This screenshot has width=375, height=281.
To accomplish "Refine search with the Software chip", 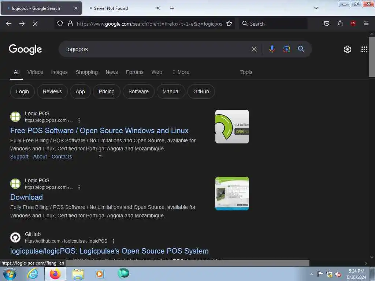I will click(138, 91).
